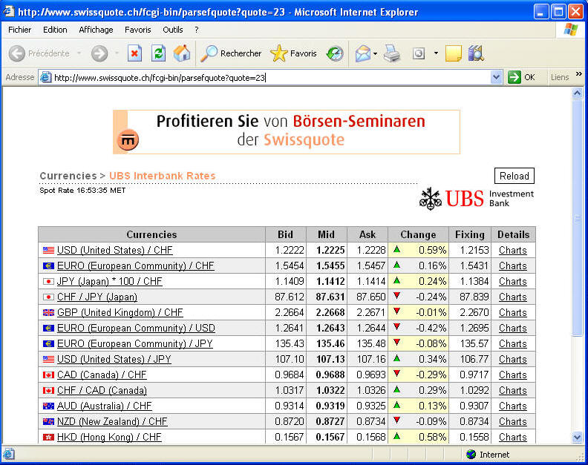Screen dimensions: 588x465
Task: Open the Rechercher search tool
Action: click(231, 53)
